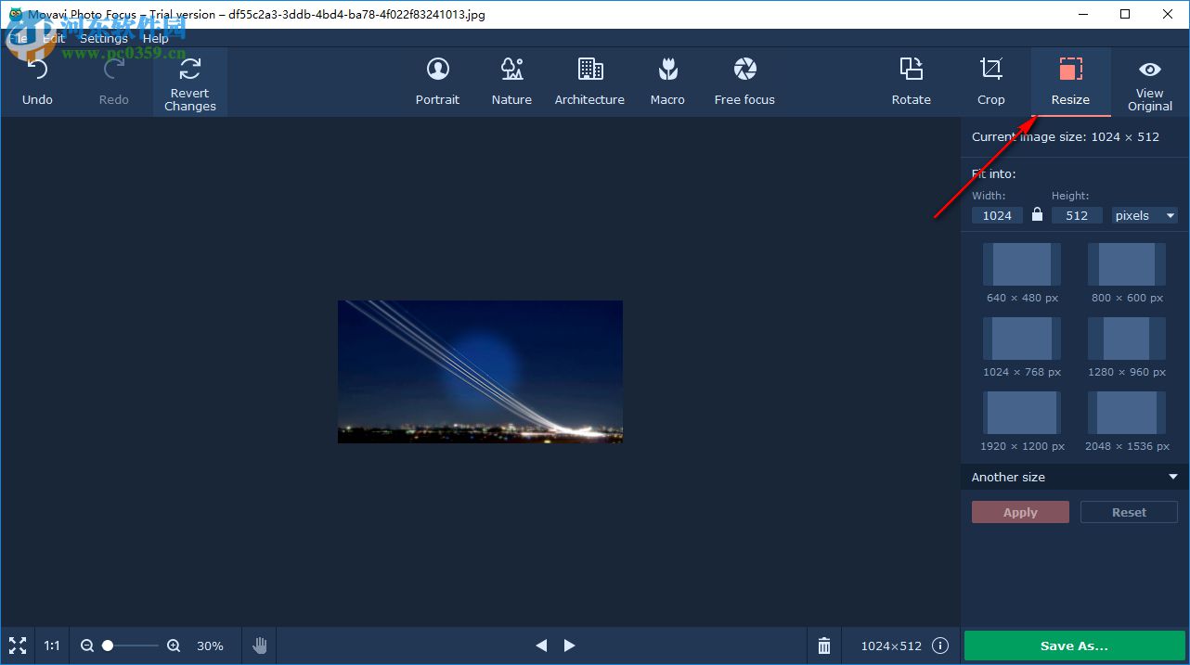Open the pixels unit dropdown
The height and width of the screenshot is (665, 1190).
1145,215
